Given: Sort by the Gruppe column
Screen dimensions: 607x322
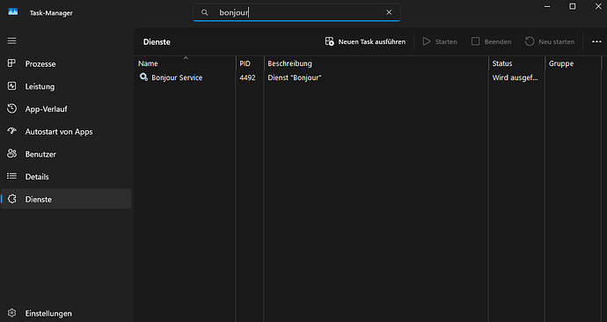Looking at the screenshot, I should point(574,63).
